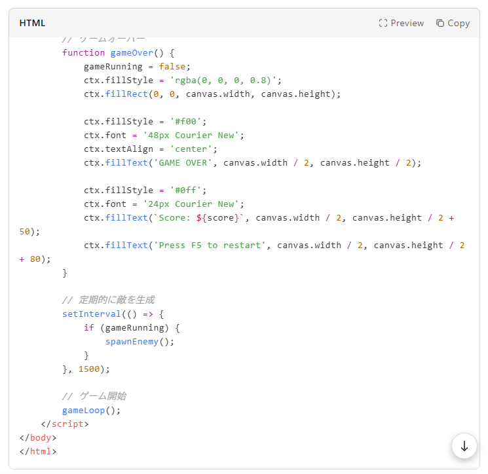Click the Preview expand icon

pos(383,23)
